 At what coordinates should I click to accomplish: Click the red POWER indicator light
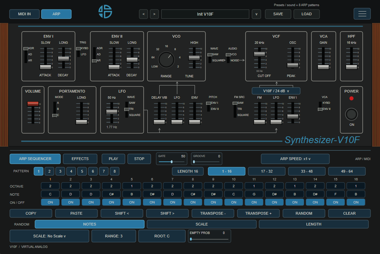click(351, 98)
